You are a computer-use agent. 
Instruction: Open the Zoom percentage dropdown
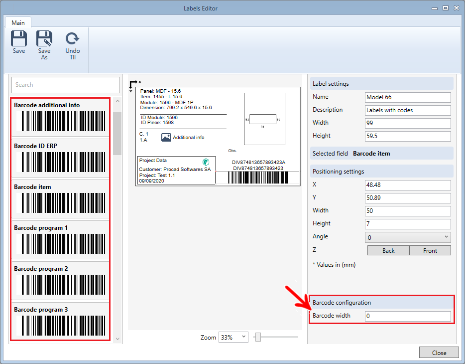point(233,337)
